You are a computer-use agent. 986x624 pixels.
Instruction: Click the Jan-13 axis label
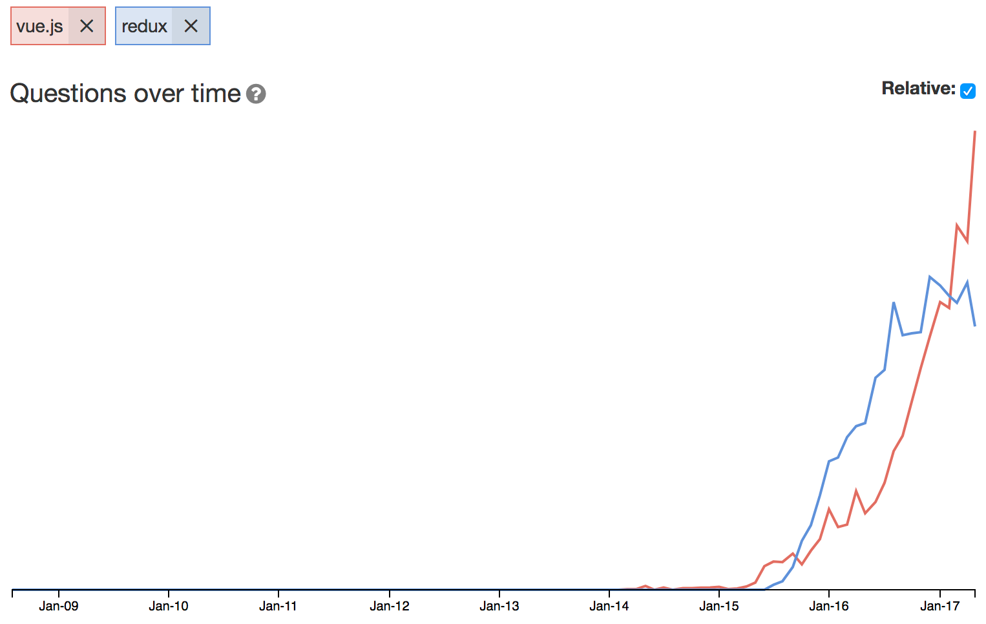(499, 606)
